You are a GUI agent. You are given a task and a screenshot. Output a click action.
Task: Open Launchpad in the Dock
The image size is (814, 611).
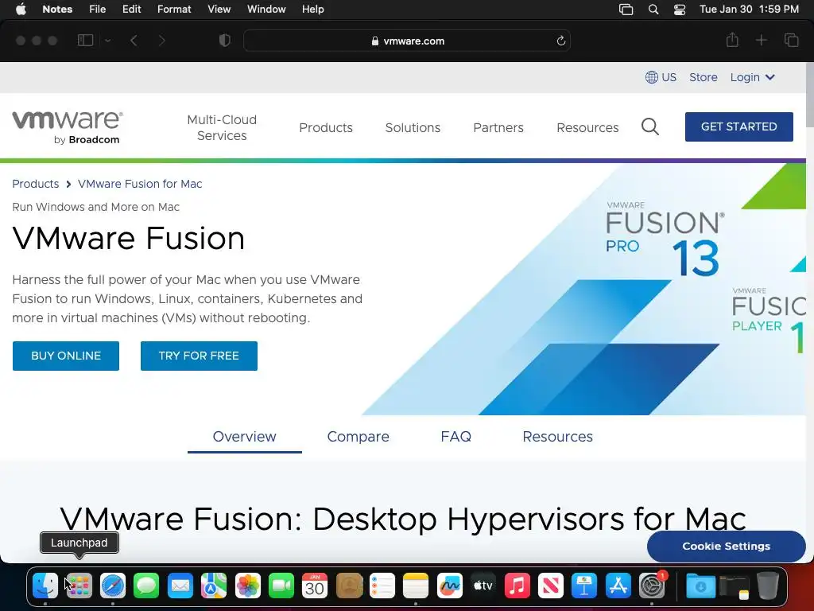pos(79,586)
